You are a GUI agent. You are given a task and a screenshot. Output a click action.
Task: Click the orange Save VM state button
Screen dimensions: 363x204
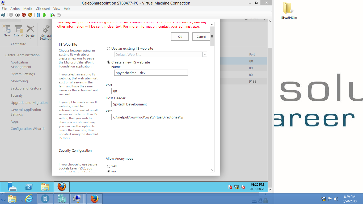click(x=30, y=15)
